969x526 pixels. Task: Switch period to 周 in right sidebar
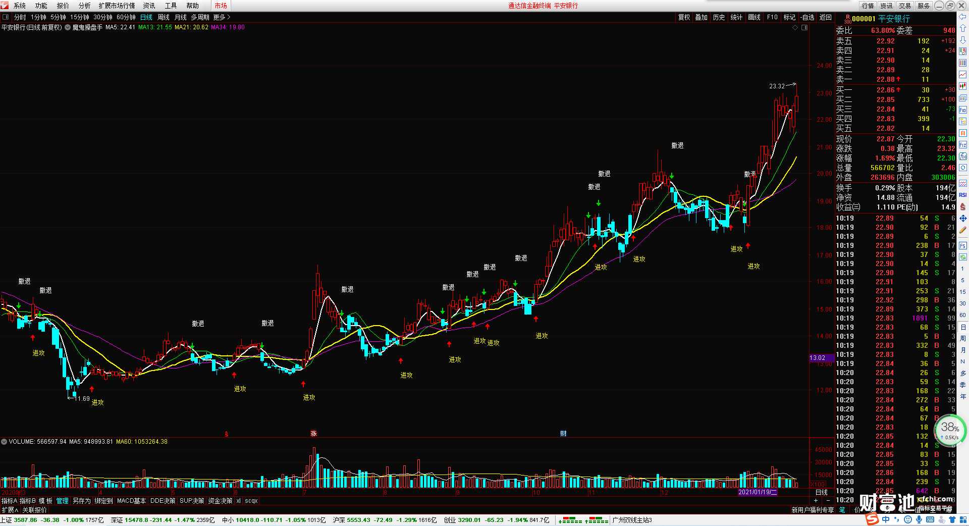963,339
